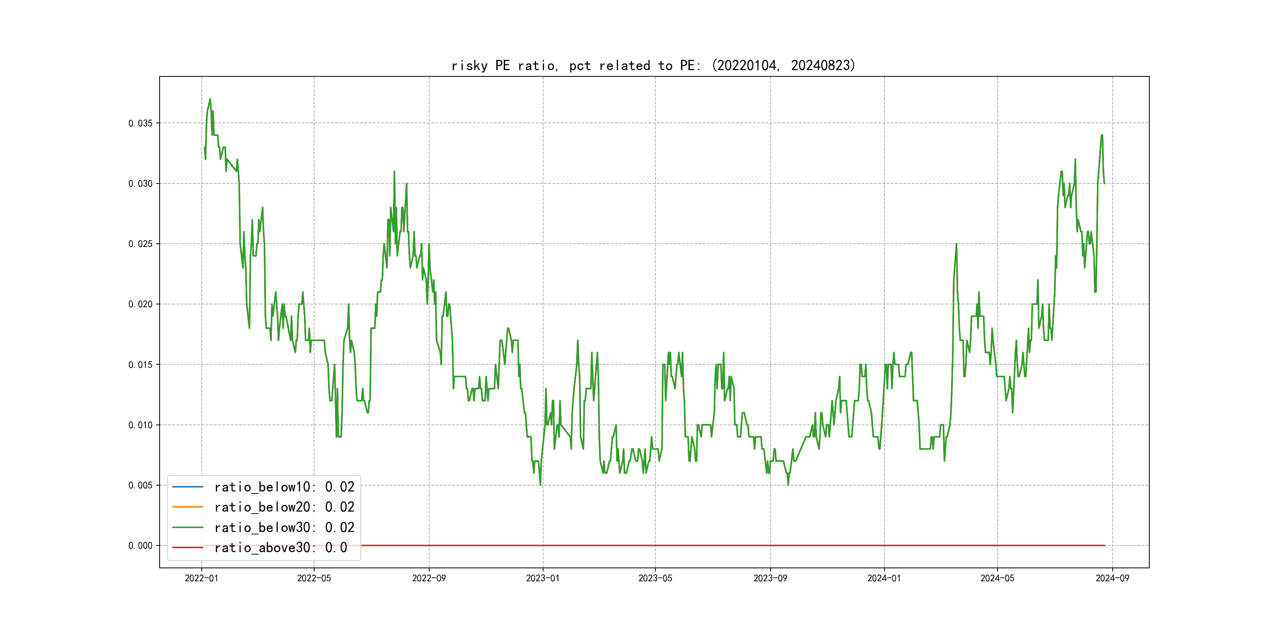Click the 0.020 y-axis tick label
This screenshot has width=1277, height=638.
click(x=140, y=304)
